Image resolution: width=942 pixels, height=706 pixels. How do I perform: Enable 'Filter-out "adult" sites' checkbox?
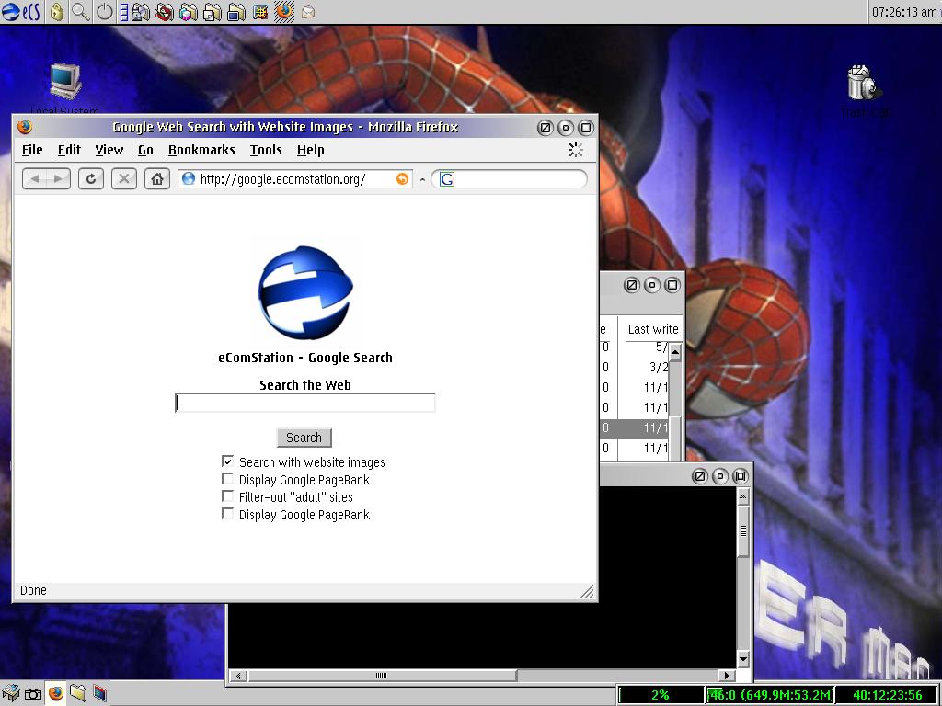(228, 496)
